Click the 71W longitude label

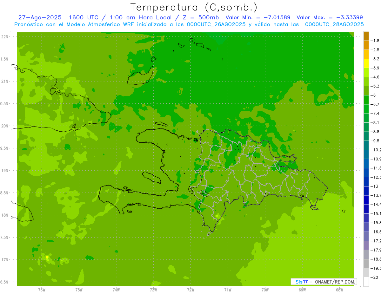[x=228, y=290]
